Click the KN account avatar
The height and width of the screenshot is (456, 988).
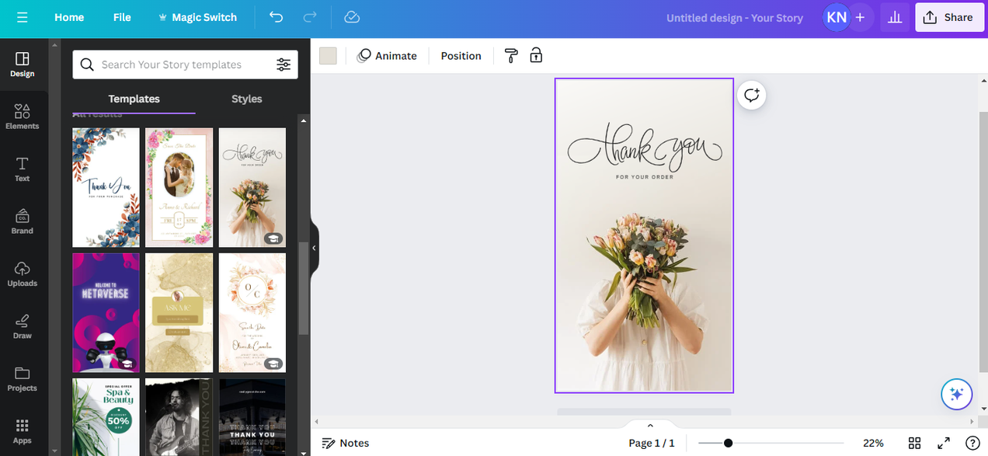coord(837,17)
